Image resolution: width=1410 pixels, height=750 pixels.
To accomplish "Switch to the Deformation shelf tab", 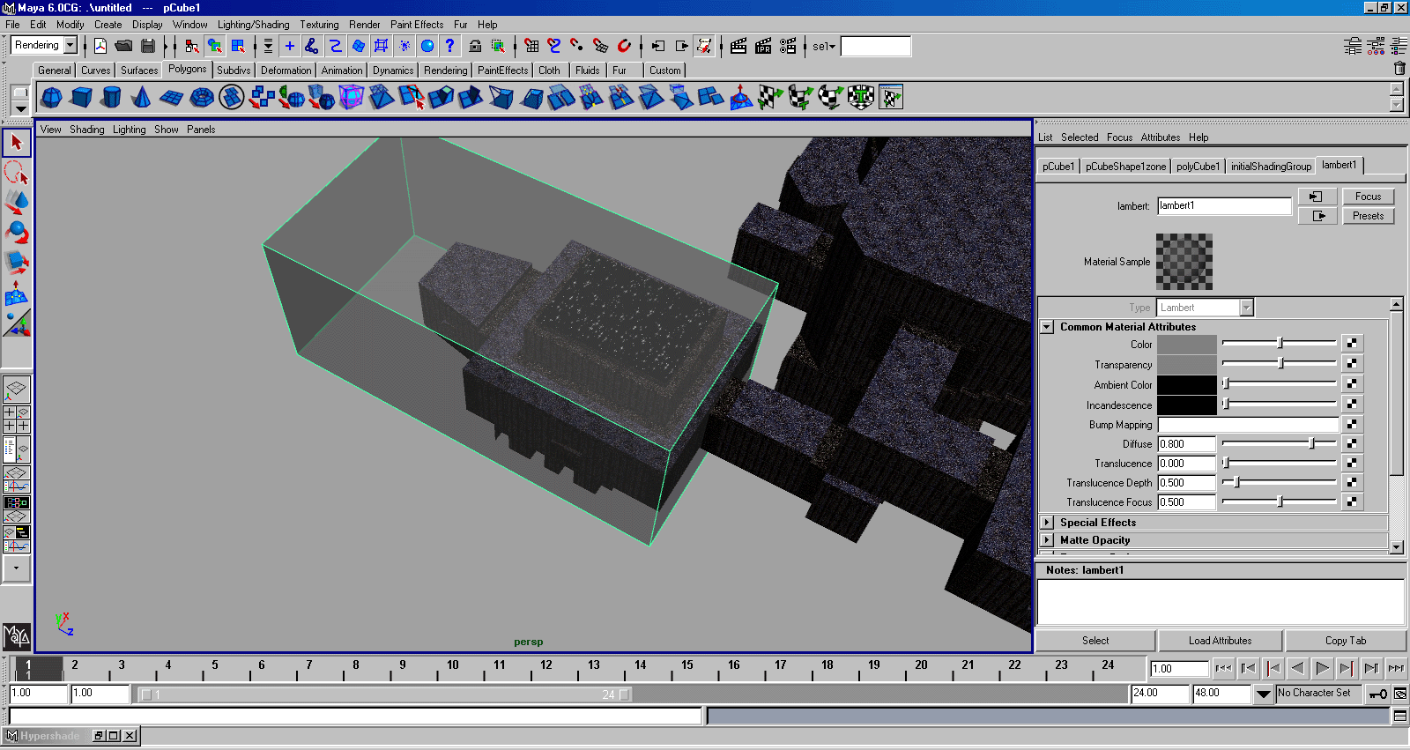I will [x=286, y=71].
